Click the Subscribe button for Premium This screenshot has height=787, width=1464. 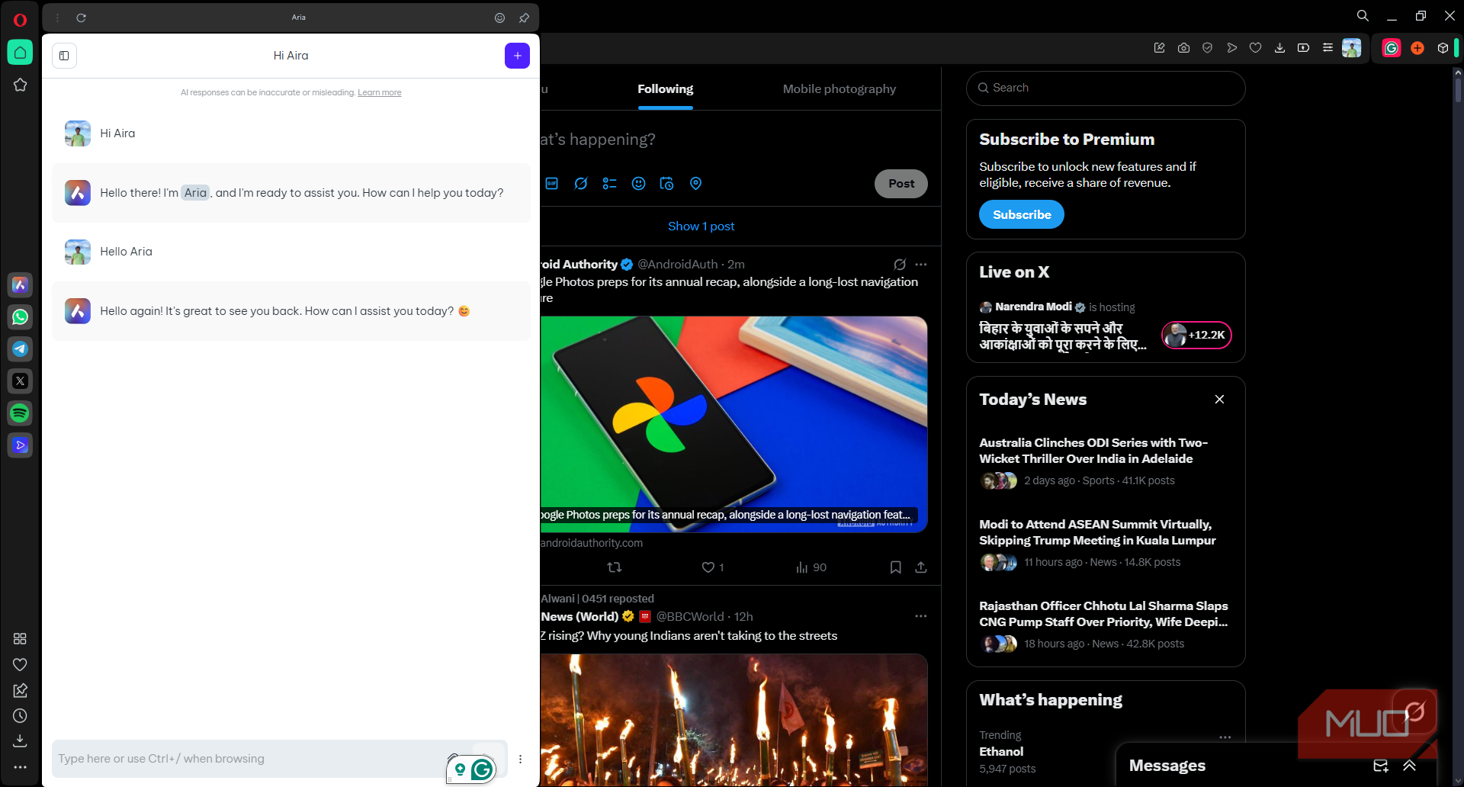click(x=1021, y=215)
